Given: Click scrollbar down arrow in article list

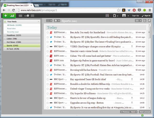Looking at the screenshot, I should point(149,108).
